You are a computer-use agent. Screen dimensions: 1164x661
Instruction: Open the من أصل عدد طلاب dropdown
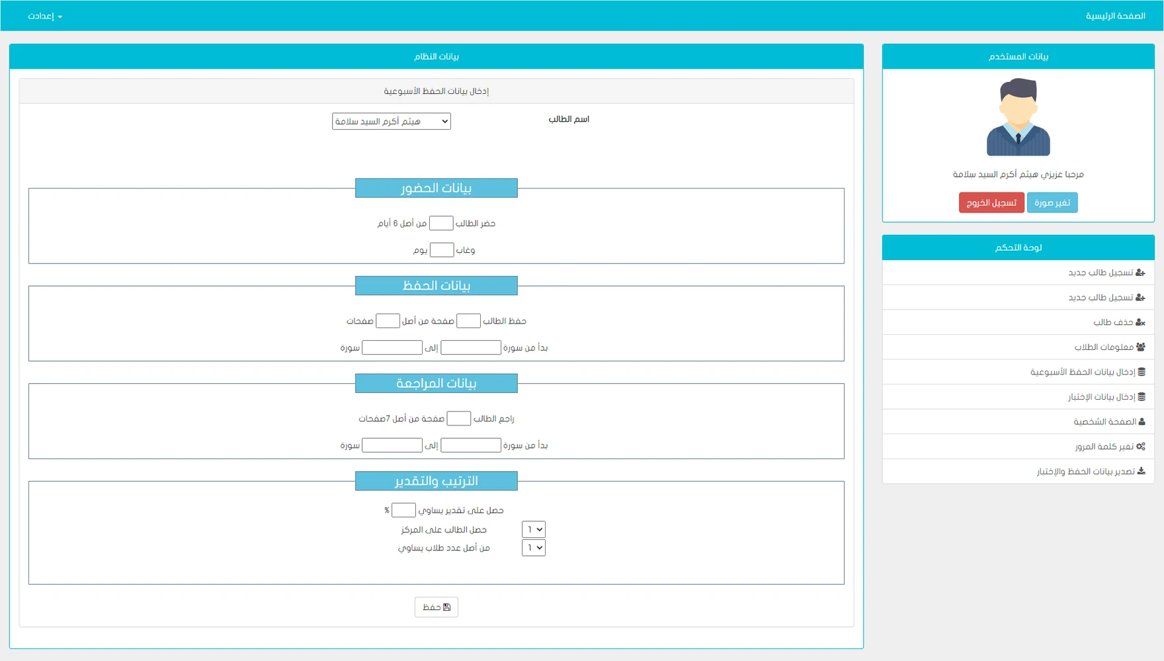(x=534, y=548)
